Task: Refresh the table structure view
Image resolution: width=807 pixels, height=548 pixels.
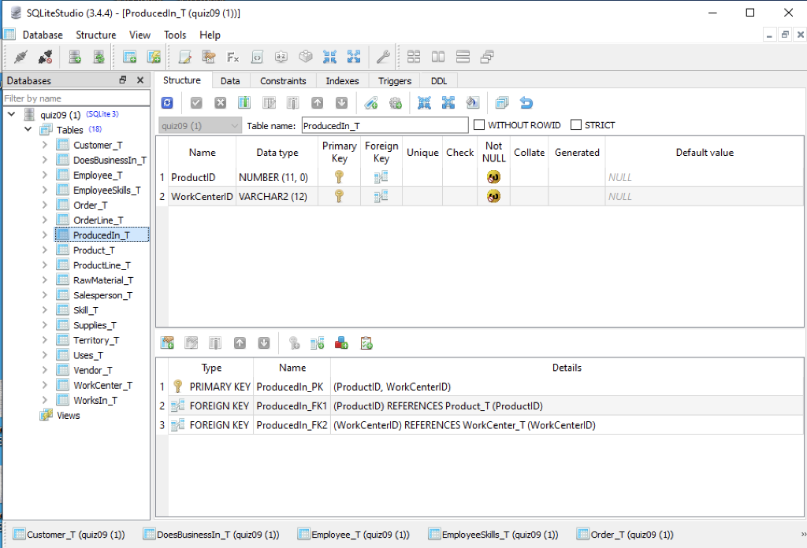Action: pyautogui.click(x=167, y=102)
